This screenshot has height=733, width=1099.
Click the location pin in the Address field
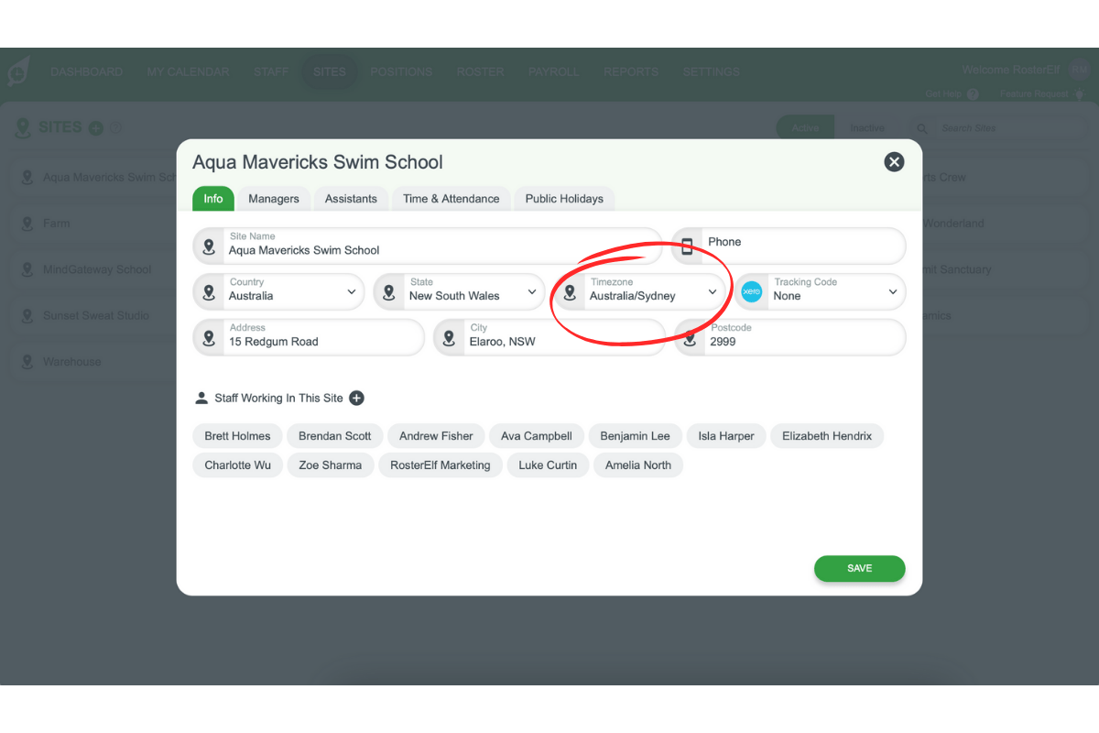pyautogui.click(x=208, y=337)
